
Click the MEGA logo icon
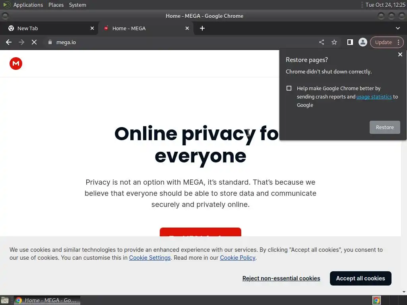16,64
